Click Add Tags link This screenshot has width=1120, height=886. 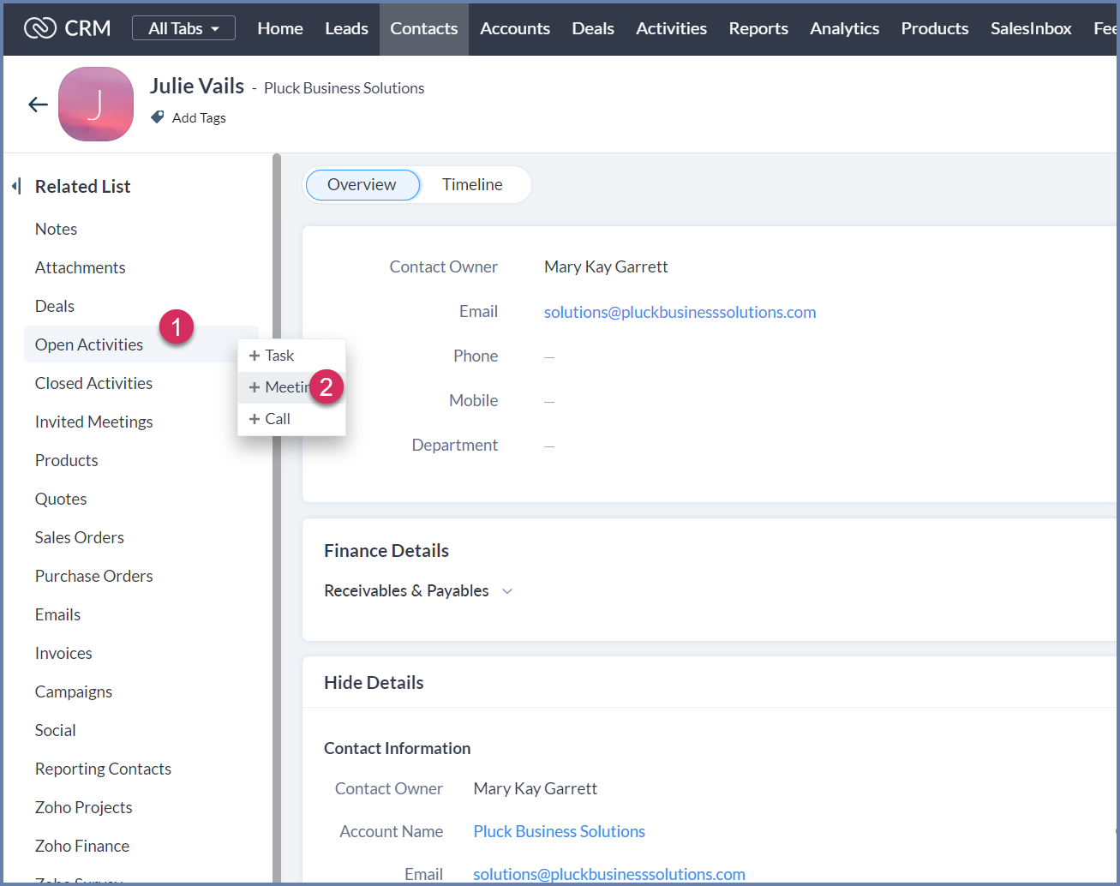(x=199, y=117)
